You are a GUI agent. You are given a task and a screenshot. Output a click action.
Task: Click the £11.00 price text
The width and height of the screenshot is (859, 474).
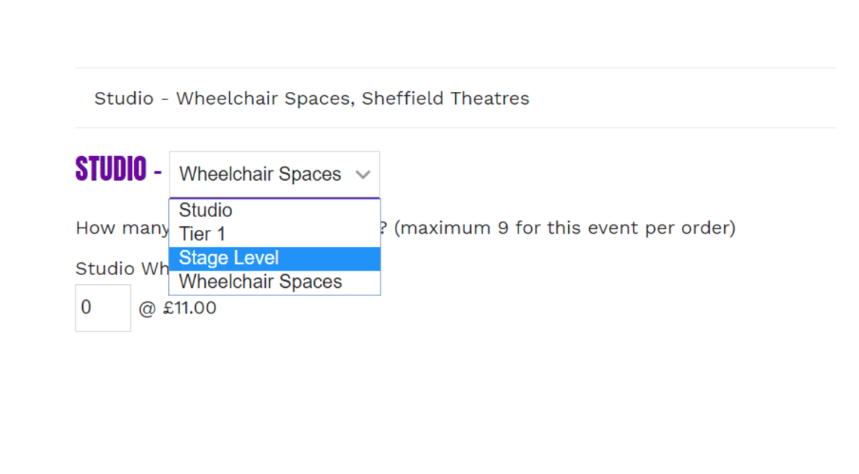(190, 308)
